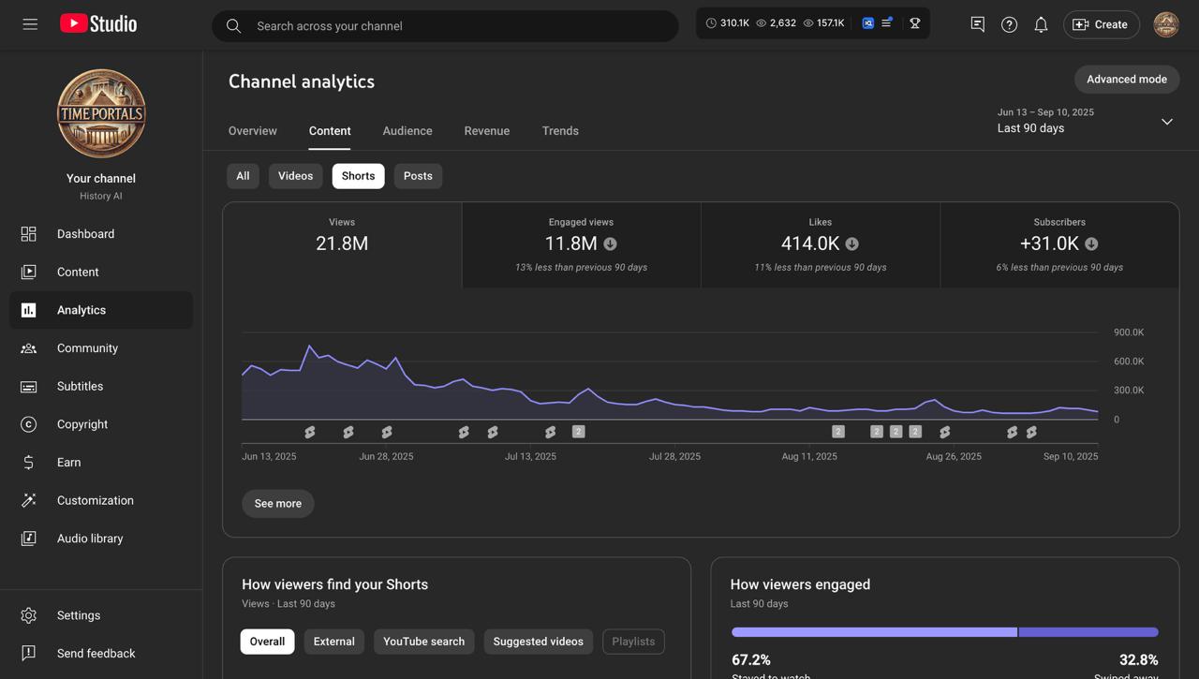Click the YouTube Studio logo
The width and height of the screenshot is (1199, 679).
98,24
